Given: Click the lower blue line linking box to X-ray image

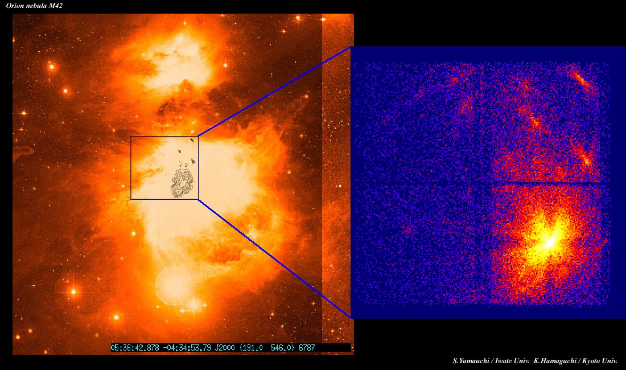Looking at the screenshot, I should [273, 257].
